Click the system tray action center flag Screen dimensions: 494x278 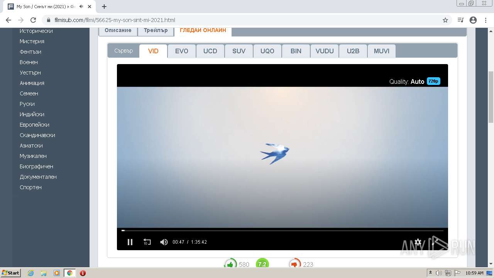(x=457, y=273)
